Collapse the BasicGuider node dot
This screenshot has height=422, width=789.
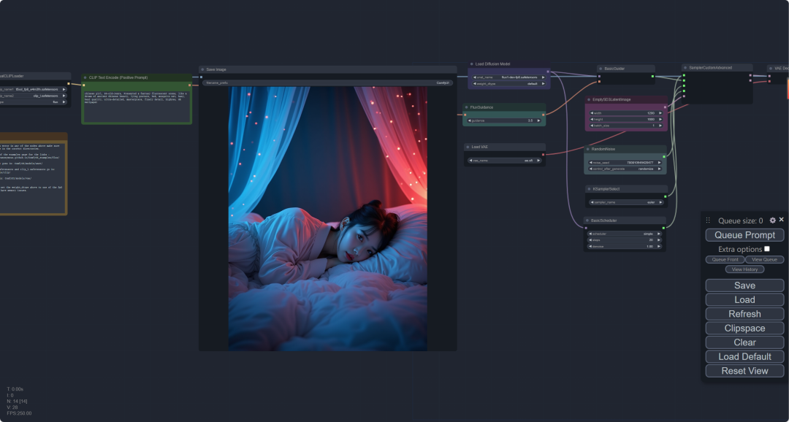[601, 69]
